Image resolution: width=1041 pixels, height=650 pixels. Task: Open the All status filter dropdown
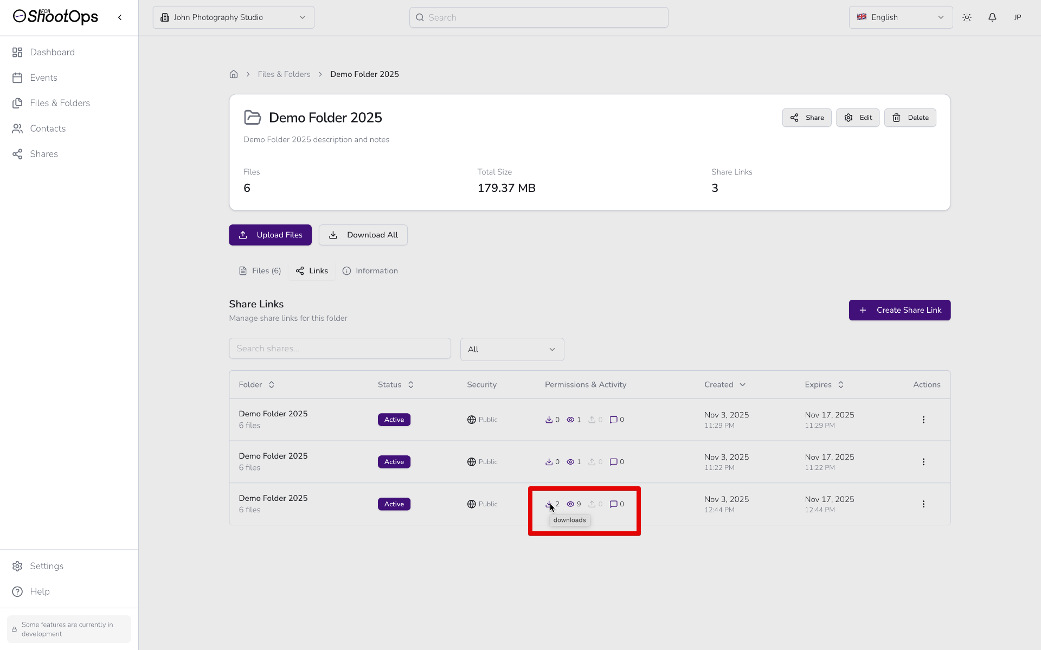tap(512, 350)
